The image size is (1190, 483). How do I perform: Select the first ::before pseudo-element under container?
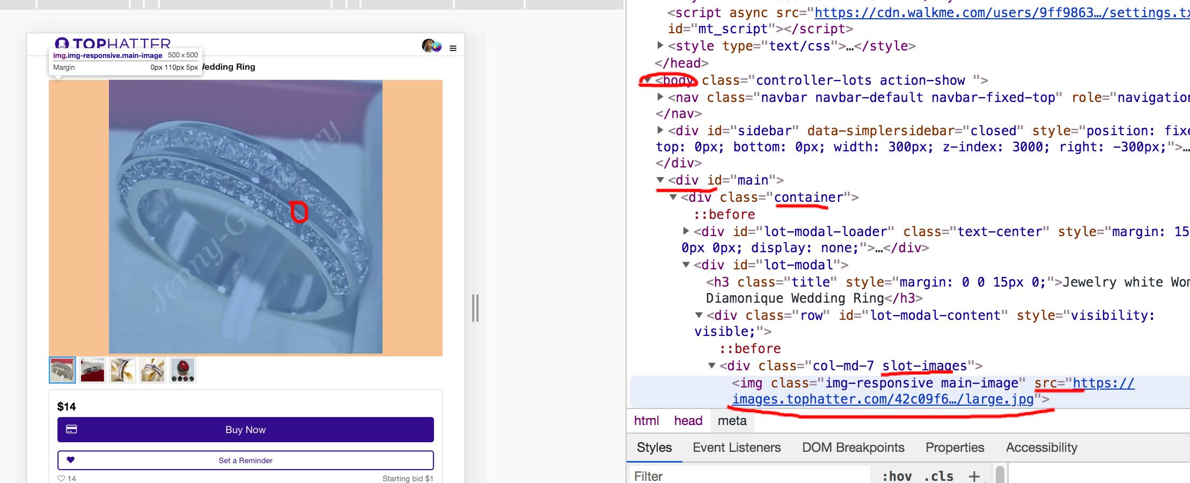point(724,214)
